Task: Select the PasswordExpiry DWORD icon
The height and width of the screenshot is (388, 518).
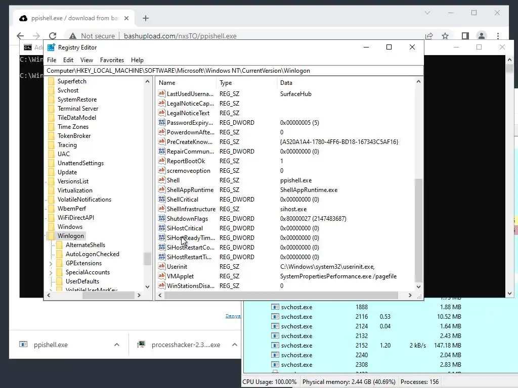Action: point(161,122)
